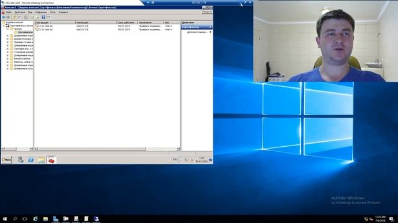
Task: Expand the Сторонние корневые tree node
Action: (x=7, y=52)
